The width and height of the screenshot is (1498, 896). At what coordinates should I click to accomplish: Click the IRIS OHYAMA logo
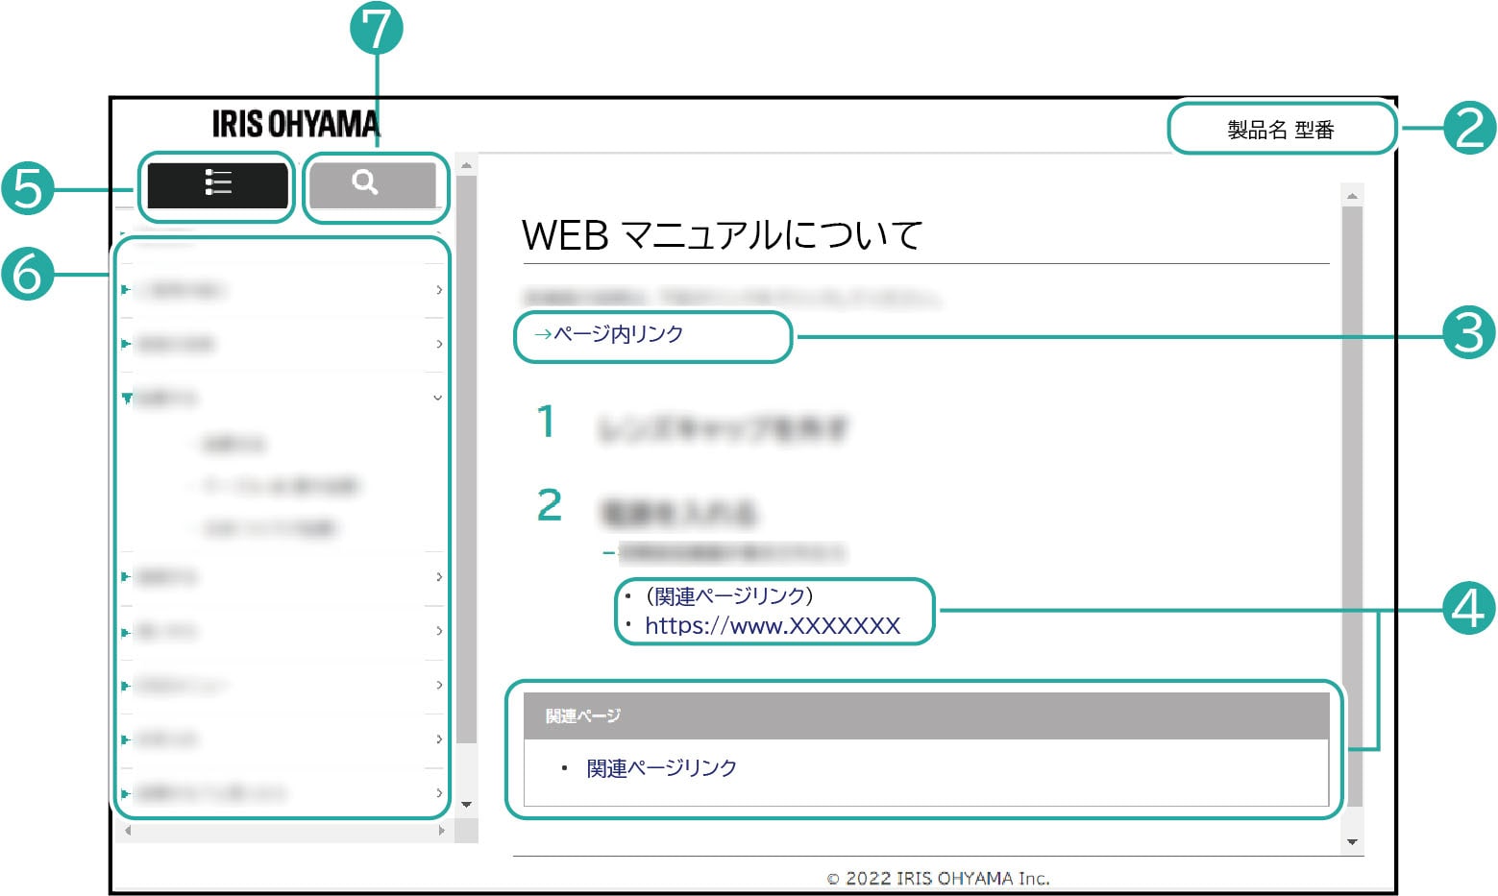295,124
